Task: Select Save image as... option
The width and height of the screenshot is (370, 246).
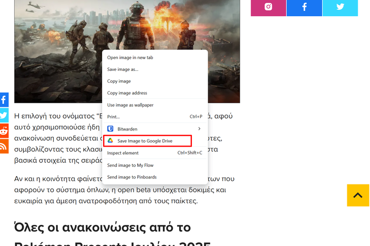Action: coord(155,69)
